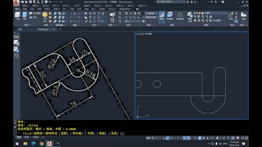Toggle Polar tracking in status bar
Viewport: 262px width, 147px height.
coord(172,138)
